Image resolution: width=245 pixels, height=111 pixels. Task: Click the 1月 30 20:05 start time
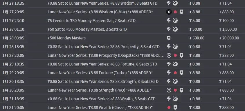click(13, 90)
